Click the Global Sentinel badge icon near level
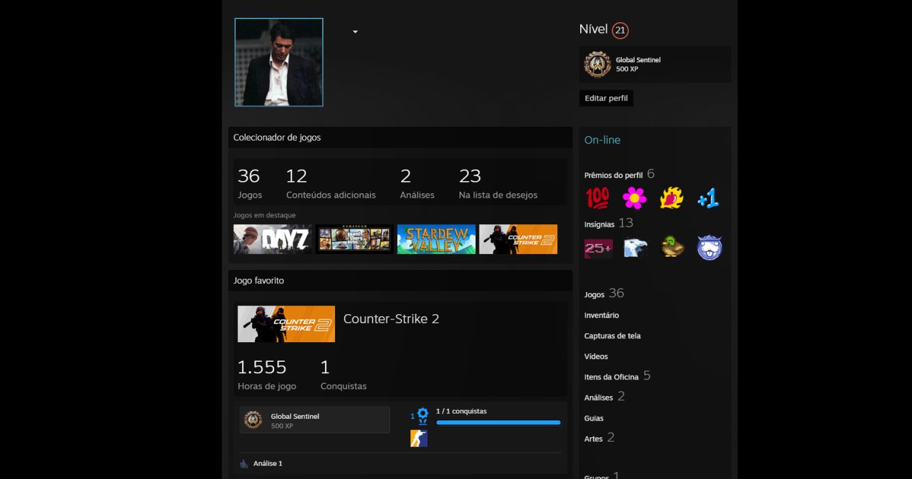This screenshot has height=479, width=912. 597,64
